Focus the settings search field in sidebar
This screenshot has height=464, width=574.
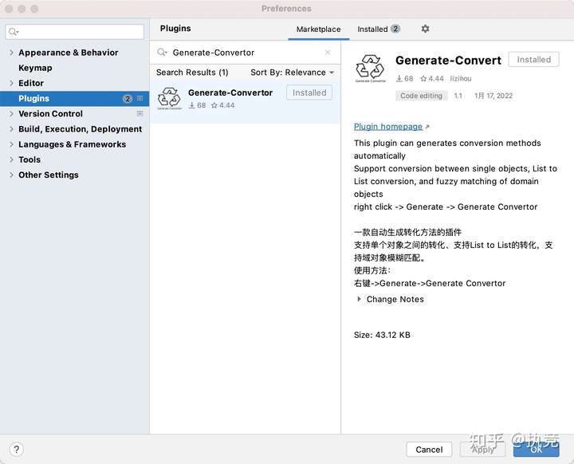point(75,32)
